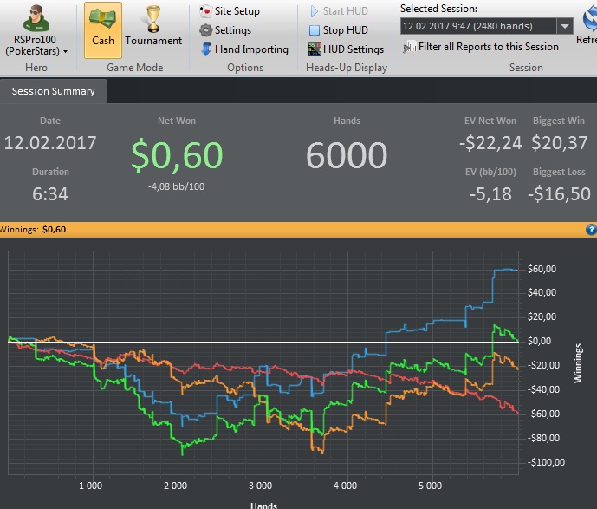Click the date 12.02.2017
597x509 pixels.
point(50,143)
